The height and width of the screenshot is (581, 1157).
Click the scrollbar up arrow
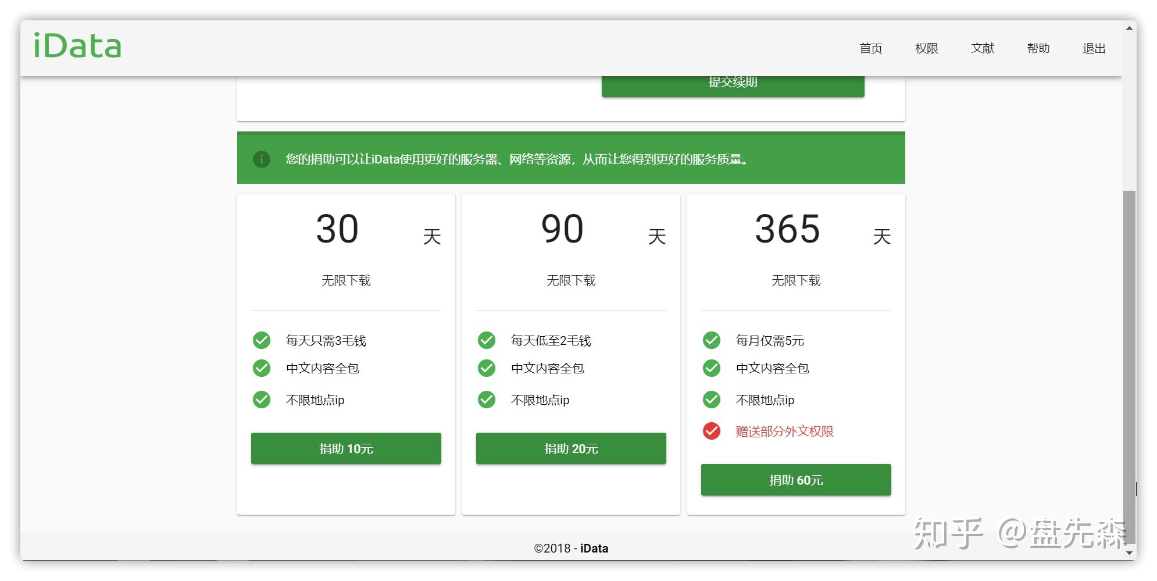(1129, 27)
